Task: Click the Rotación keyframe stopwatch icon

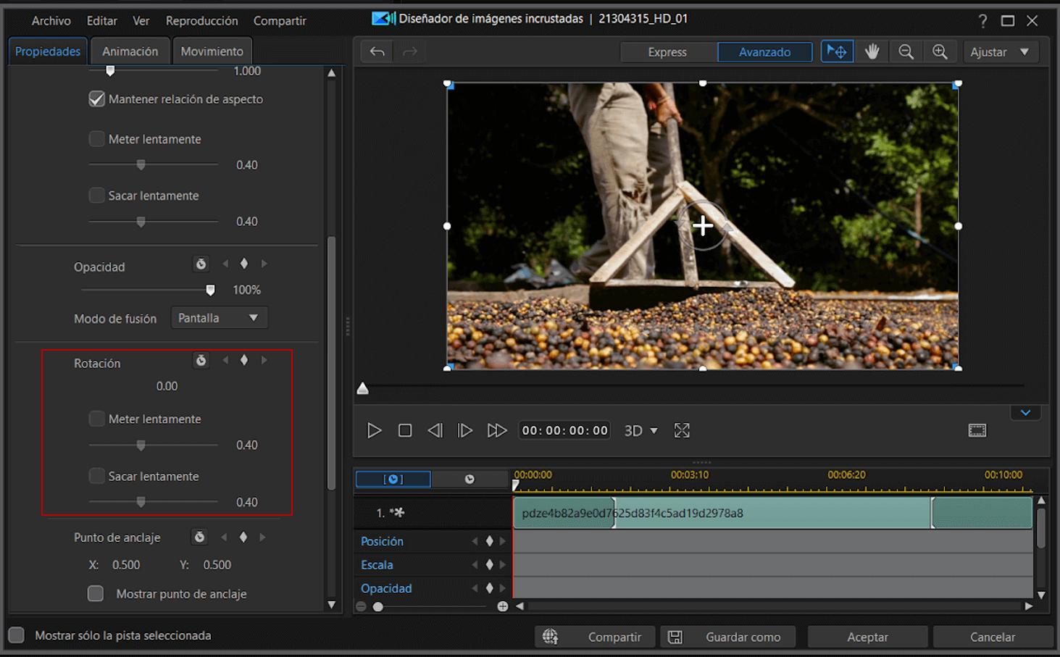Action: 201,360
